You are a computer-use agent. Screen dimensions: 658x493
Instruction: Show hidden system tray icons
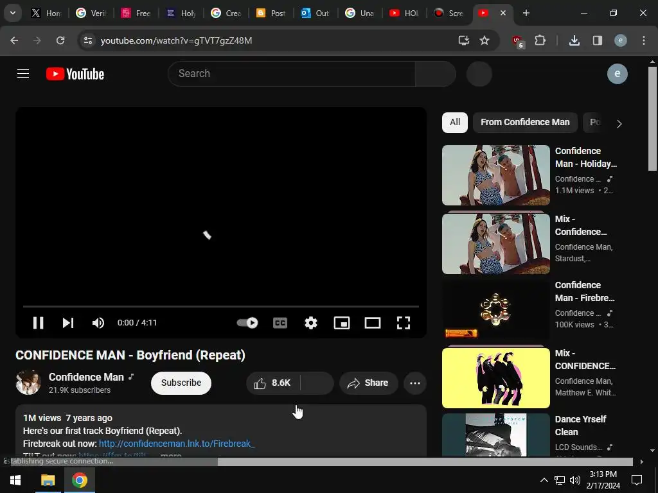coord(544,480)
